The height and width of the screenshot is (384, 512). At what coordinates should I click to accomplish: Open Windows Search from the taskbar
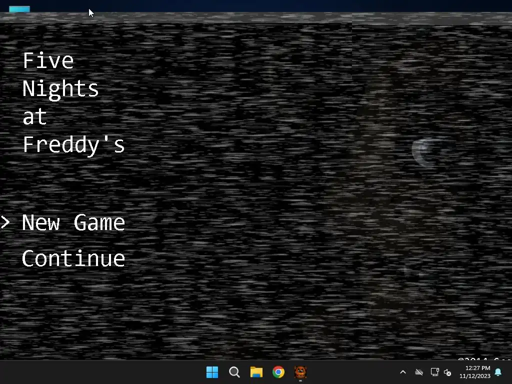(234, 372)
